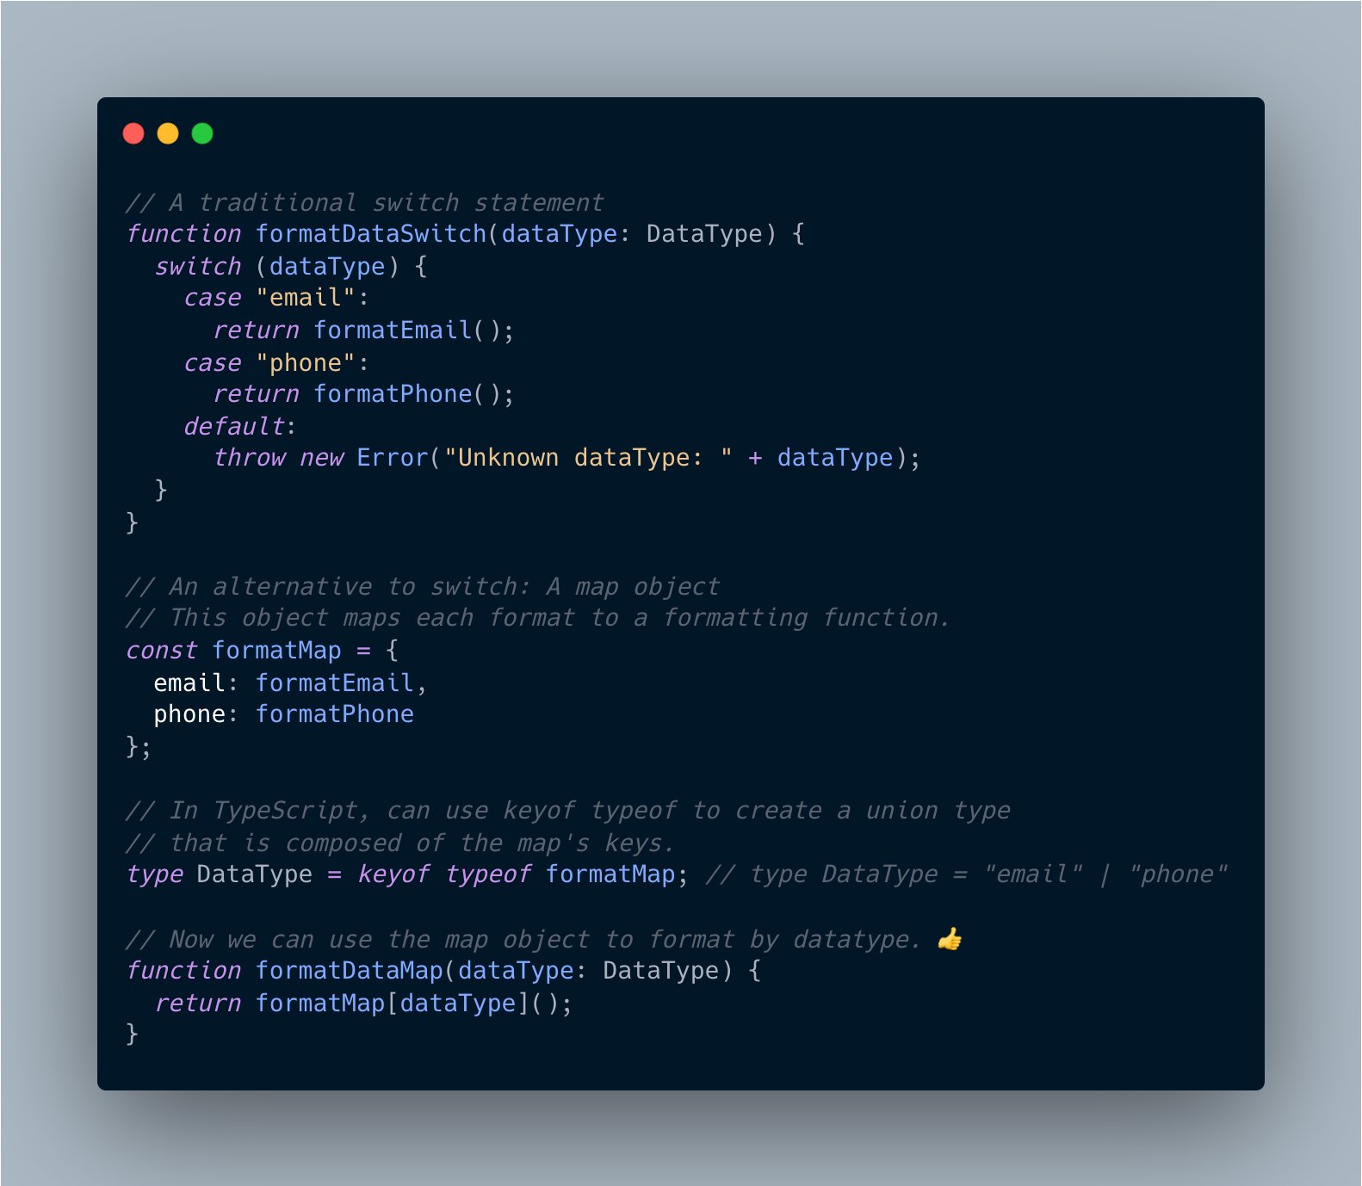Click the phone key in formatMap
The image size is (1362, 1186).
point(189,714)
